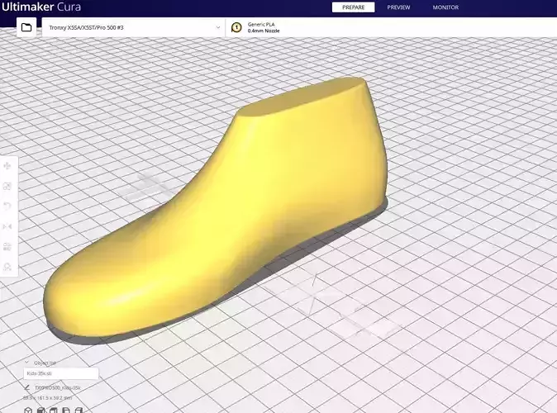Viewport: 557px width, 413px height.
Task: Switch to the PREPARE tab
Action: click(354, 7)
